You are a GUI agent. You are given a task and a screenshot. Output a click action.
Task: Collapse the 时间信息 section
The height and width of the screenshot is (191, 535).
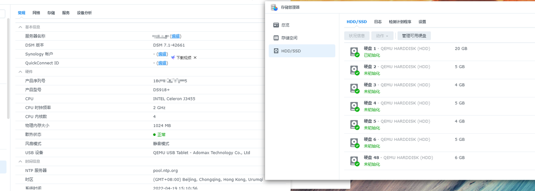tap(20, 161)
